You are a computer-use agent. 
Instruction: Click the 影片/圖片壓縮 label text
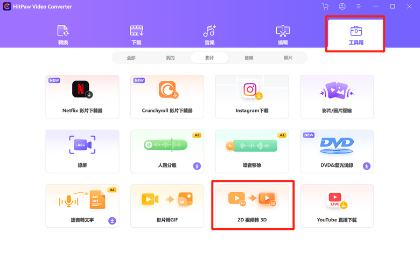(337, 110)
